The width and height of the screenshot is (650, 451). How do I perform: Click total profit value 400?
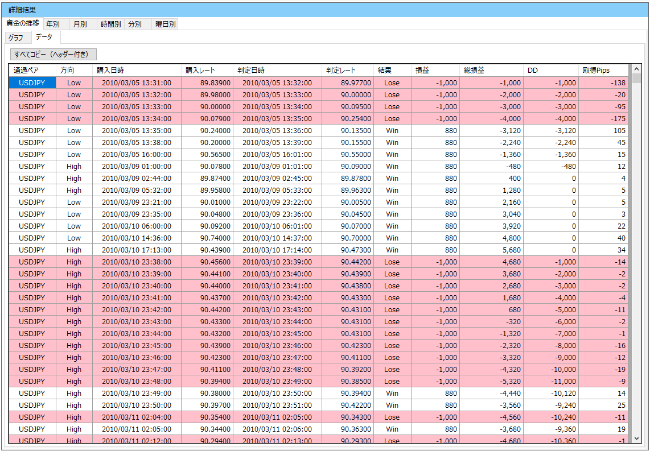click(x=491, y=179)
